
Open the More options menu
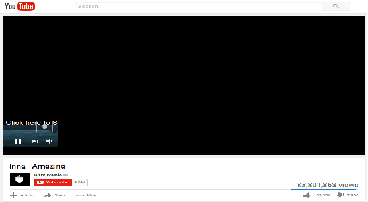click(87, 195)
